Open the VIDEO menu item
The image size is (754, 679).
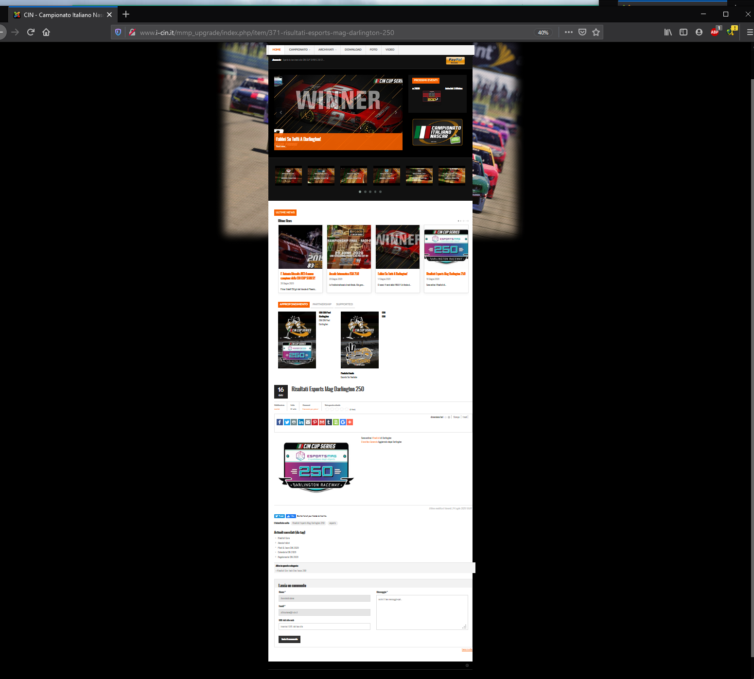pyautogui.click(x=390, y=50)
